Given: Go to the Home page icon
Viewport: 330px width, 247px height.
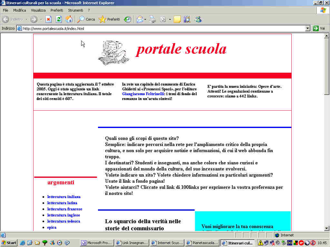Looking at the screenshot, I should pyautogui.click(x=69, y=19).
